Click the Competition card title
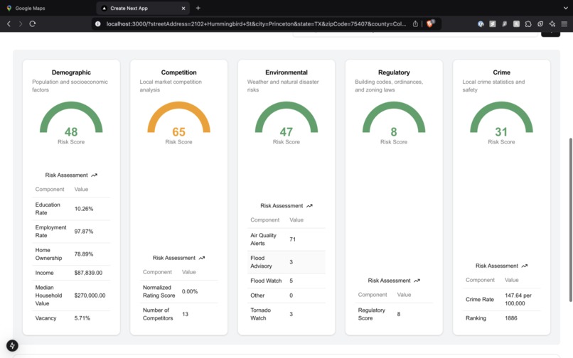Image resolution: width=573 pixels, height=358 pixels. [178, 72]
